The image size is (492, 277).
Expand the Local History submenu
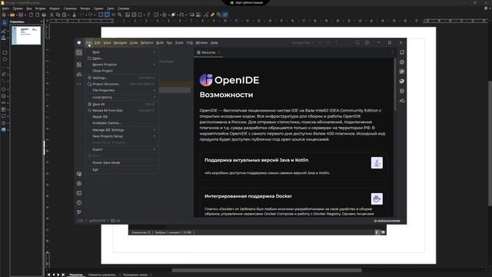(122, 97)
